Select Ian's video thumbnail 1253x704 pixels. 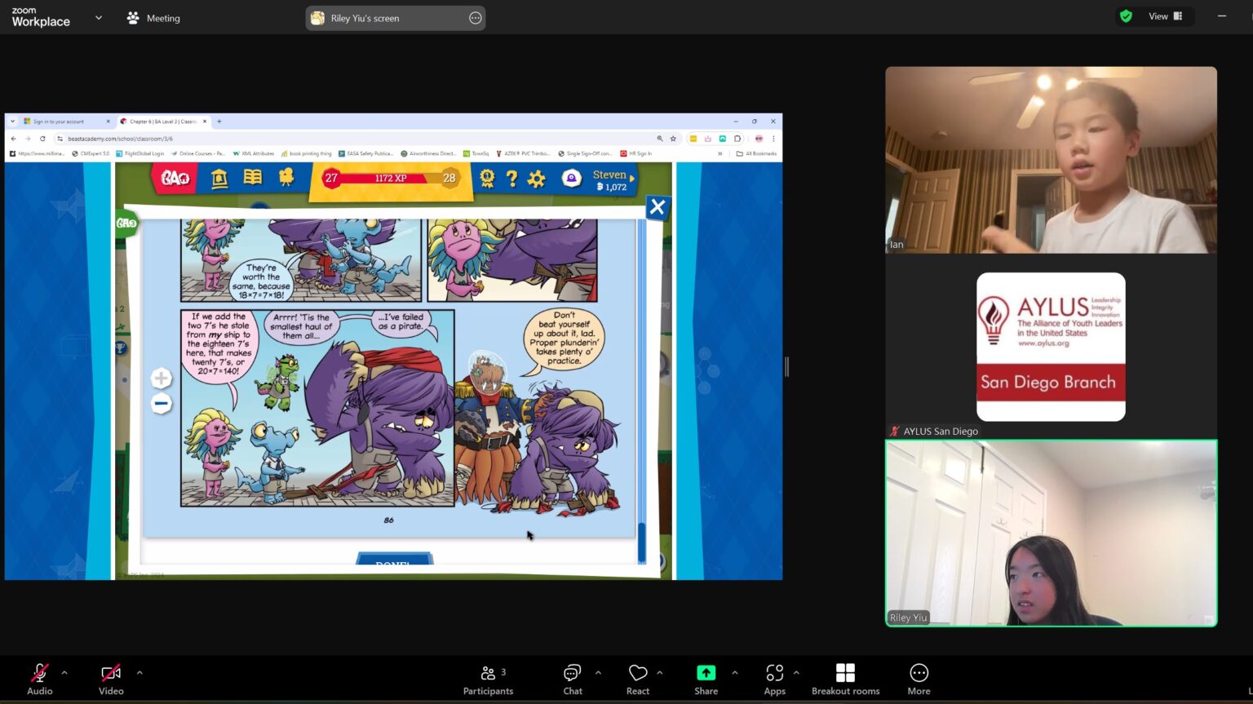pyautogui.click(x=1051, y=160)
